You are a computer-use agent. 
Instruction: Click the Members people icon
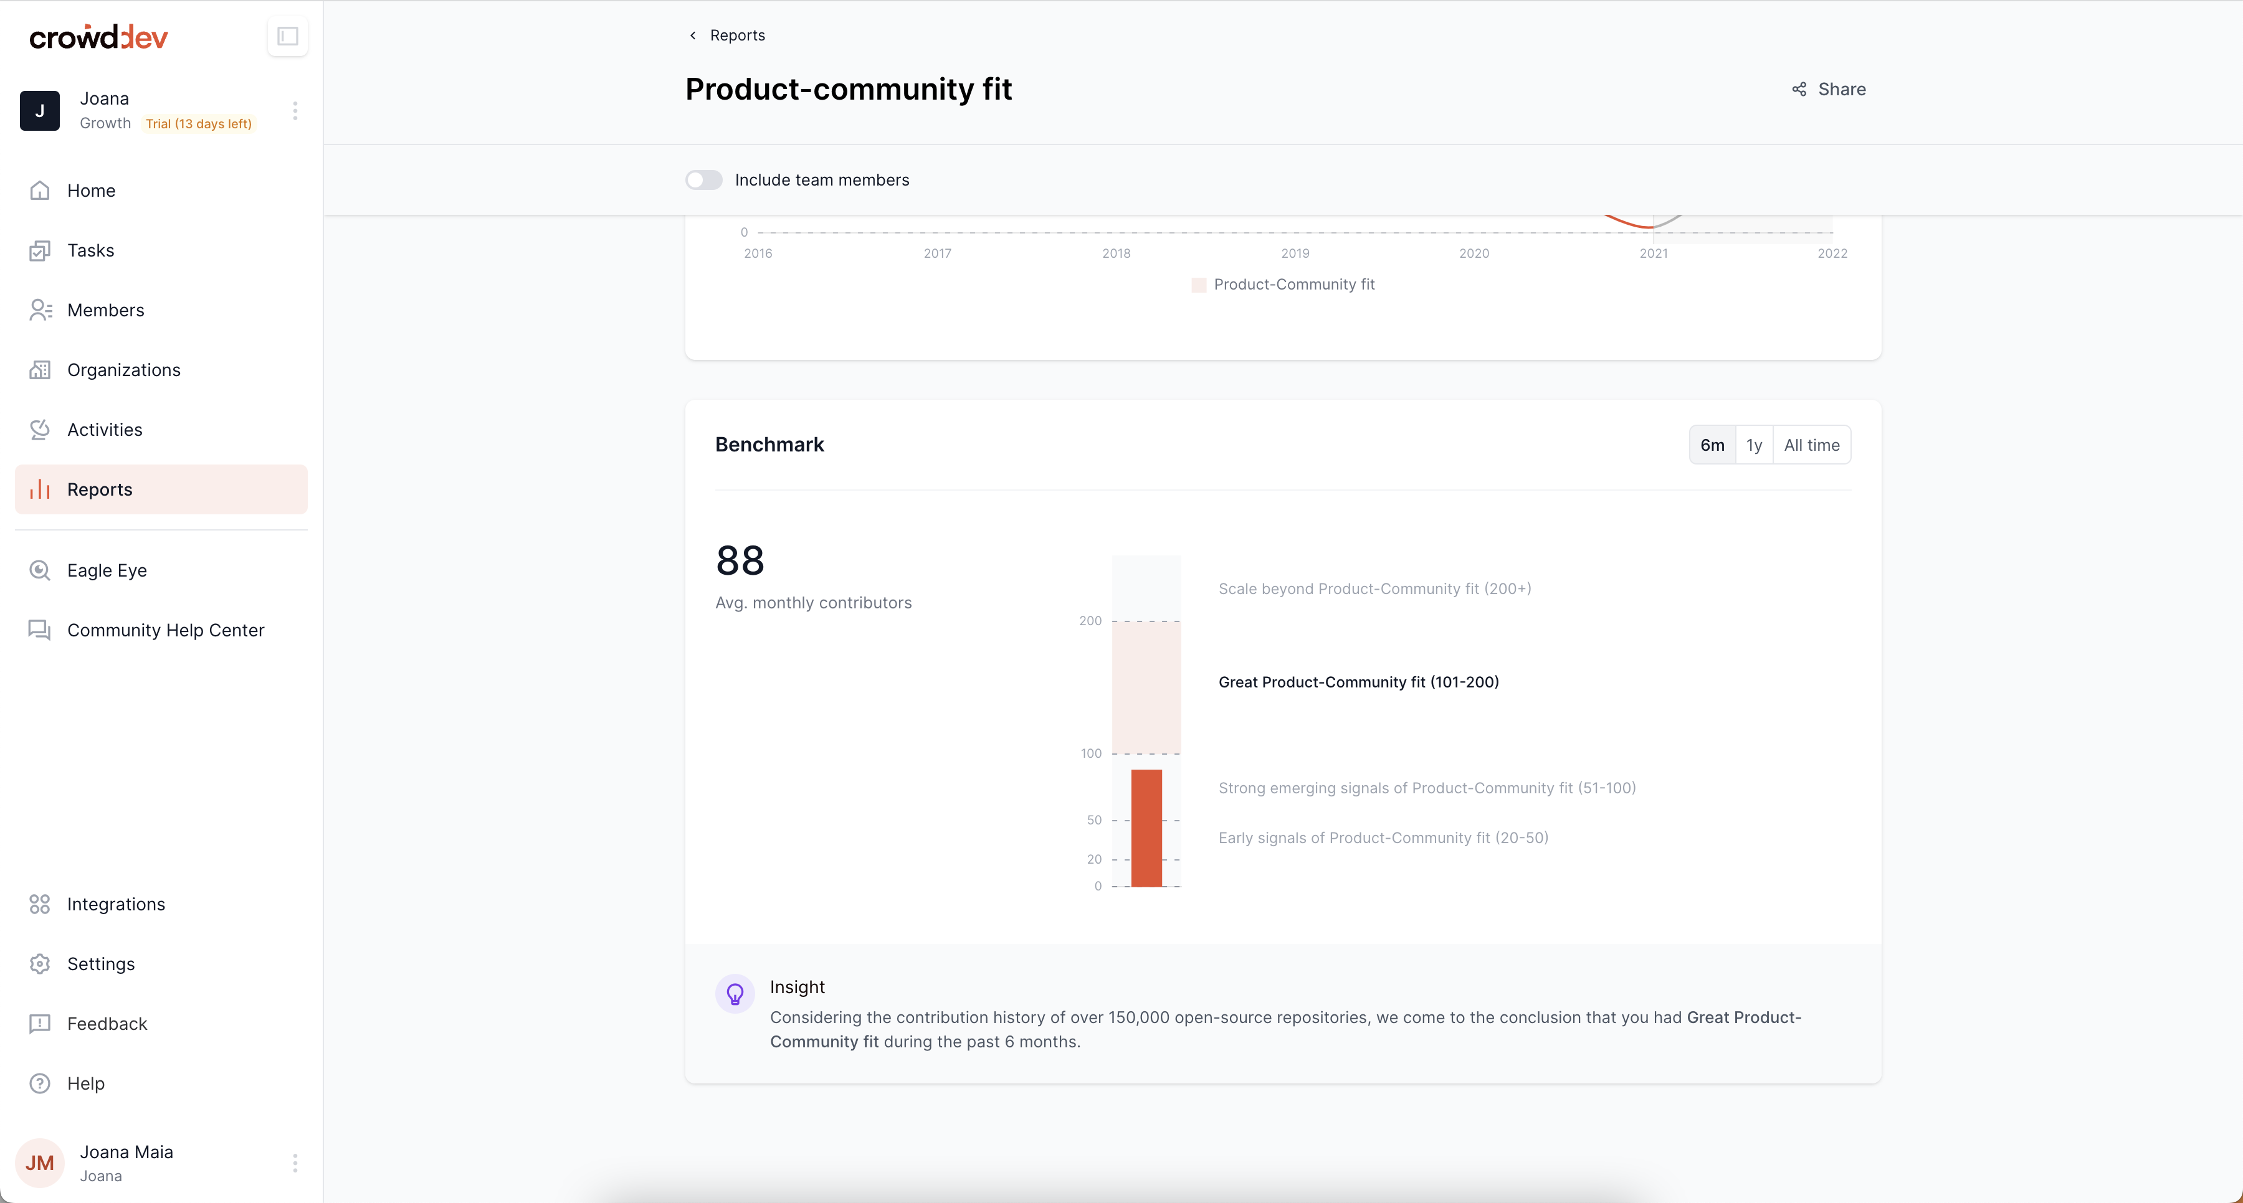pyautogui.click(x=40, y=310)
